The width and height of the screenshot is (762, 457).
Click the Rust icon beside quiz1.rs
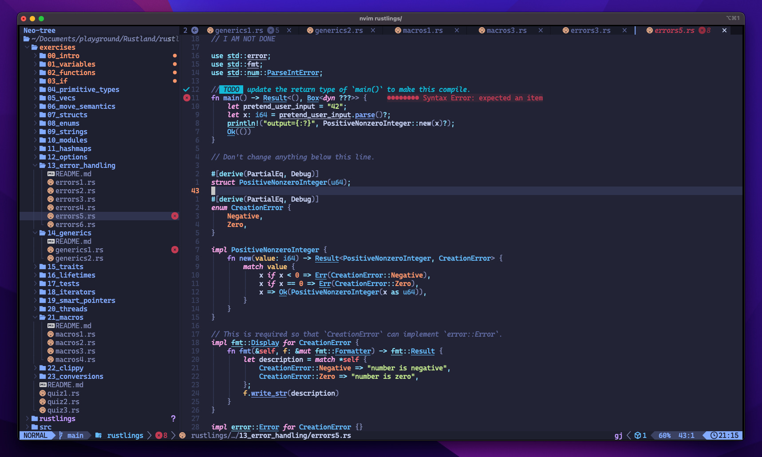tap(43, 393)
